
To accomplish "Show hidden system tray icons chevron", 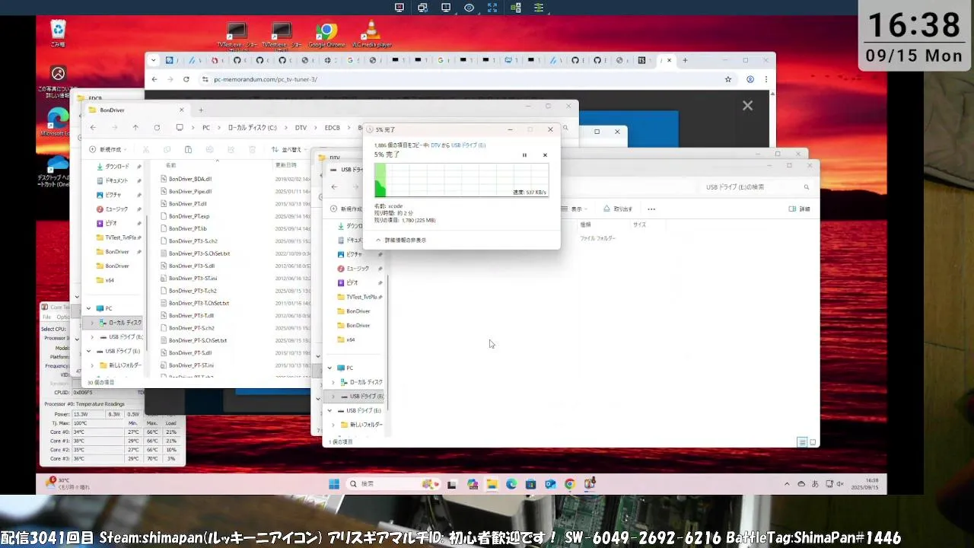I will [787, 484].
